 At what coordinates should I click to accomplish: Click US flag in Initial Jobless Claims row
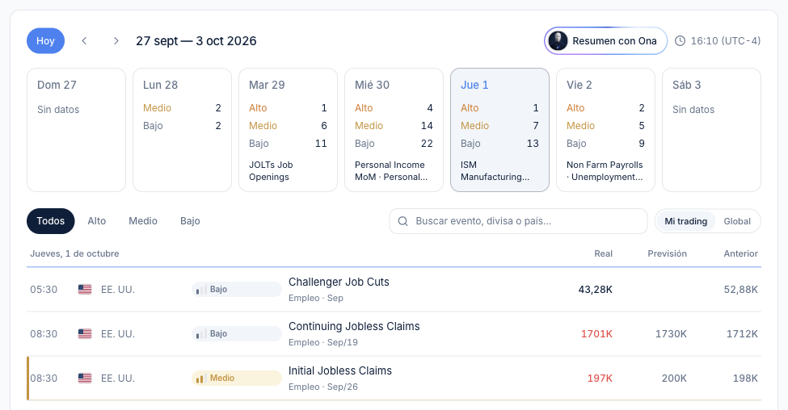(85, 378)
